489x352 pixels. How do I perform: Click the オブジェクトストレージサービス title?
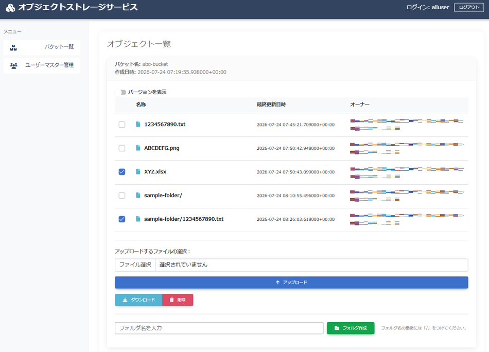point(78,8)
